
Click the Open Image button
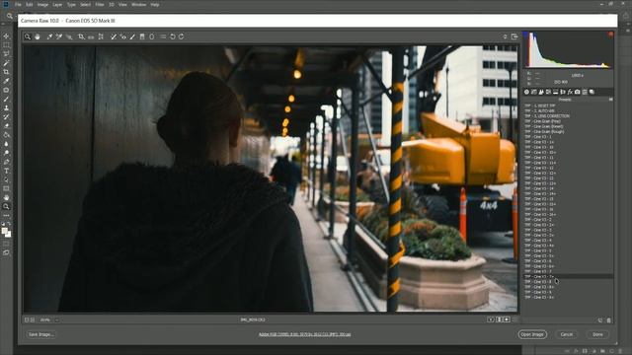[x=532, y=334]
